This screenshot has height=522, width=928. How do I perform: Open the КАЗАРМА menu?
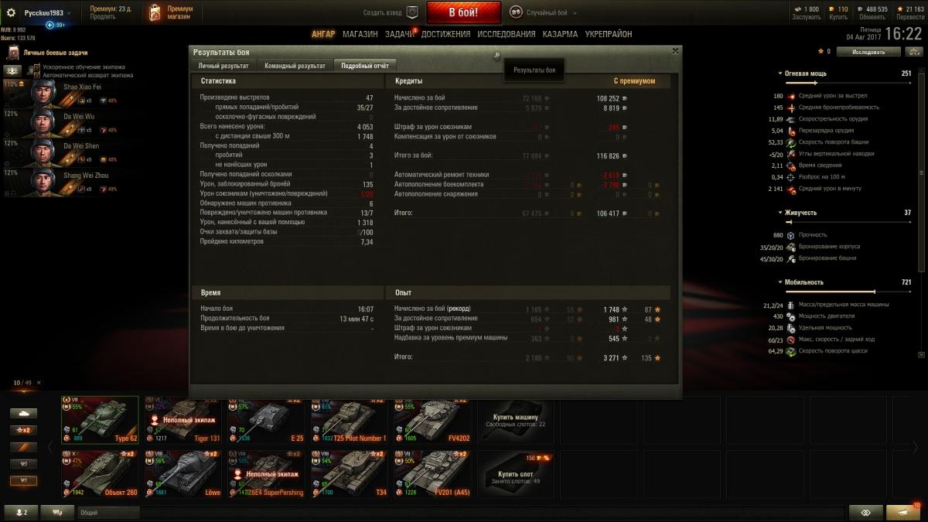(560, 34)
